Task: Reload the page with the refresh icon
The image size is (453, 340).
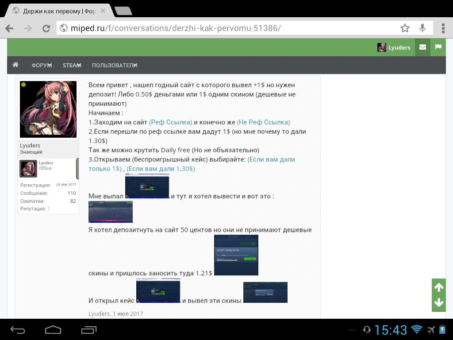Action: click(46, 28)
